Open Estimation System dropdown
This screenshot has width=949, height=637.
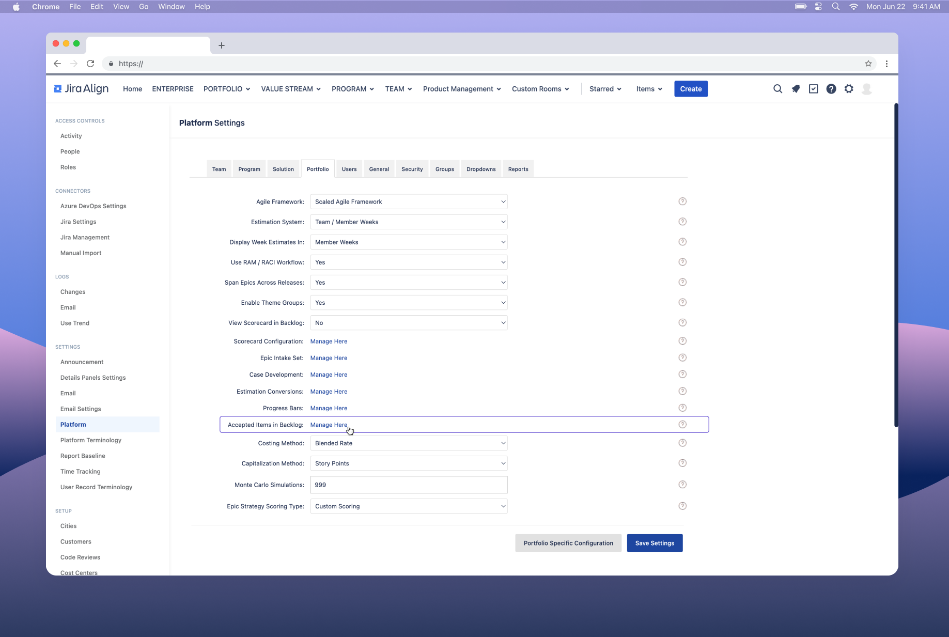[x=409, y=222]
